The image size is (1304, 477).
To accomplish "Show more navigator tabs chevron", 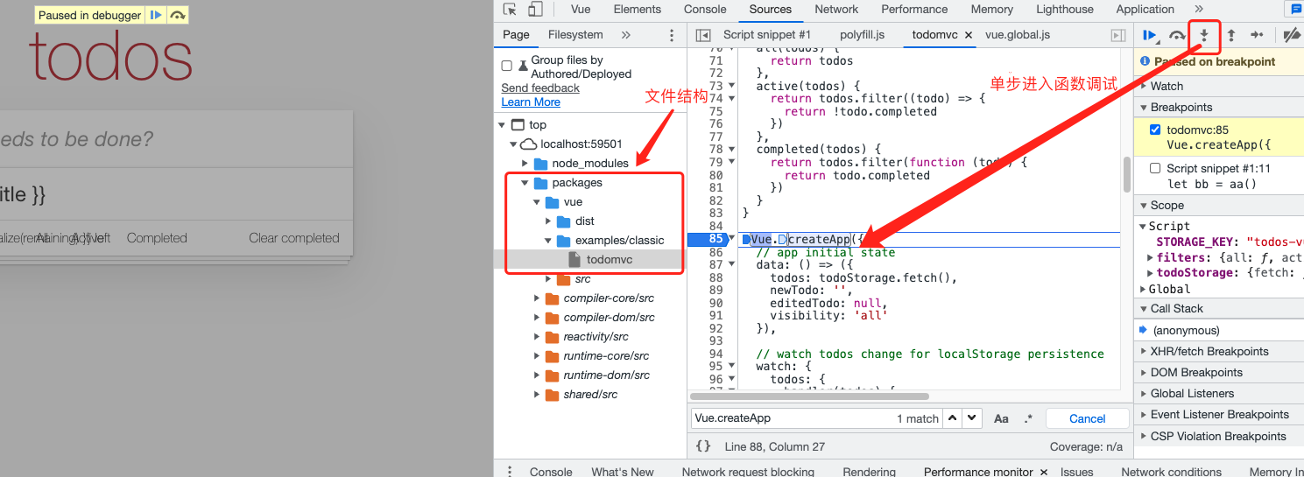I will click(625, 35).
